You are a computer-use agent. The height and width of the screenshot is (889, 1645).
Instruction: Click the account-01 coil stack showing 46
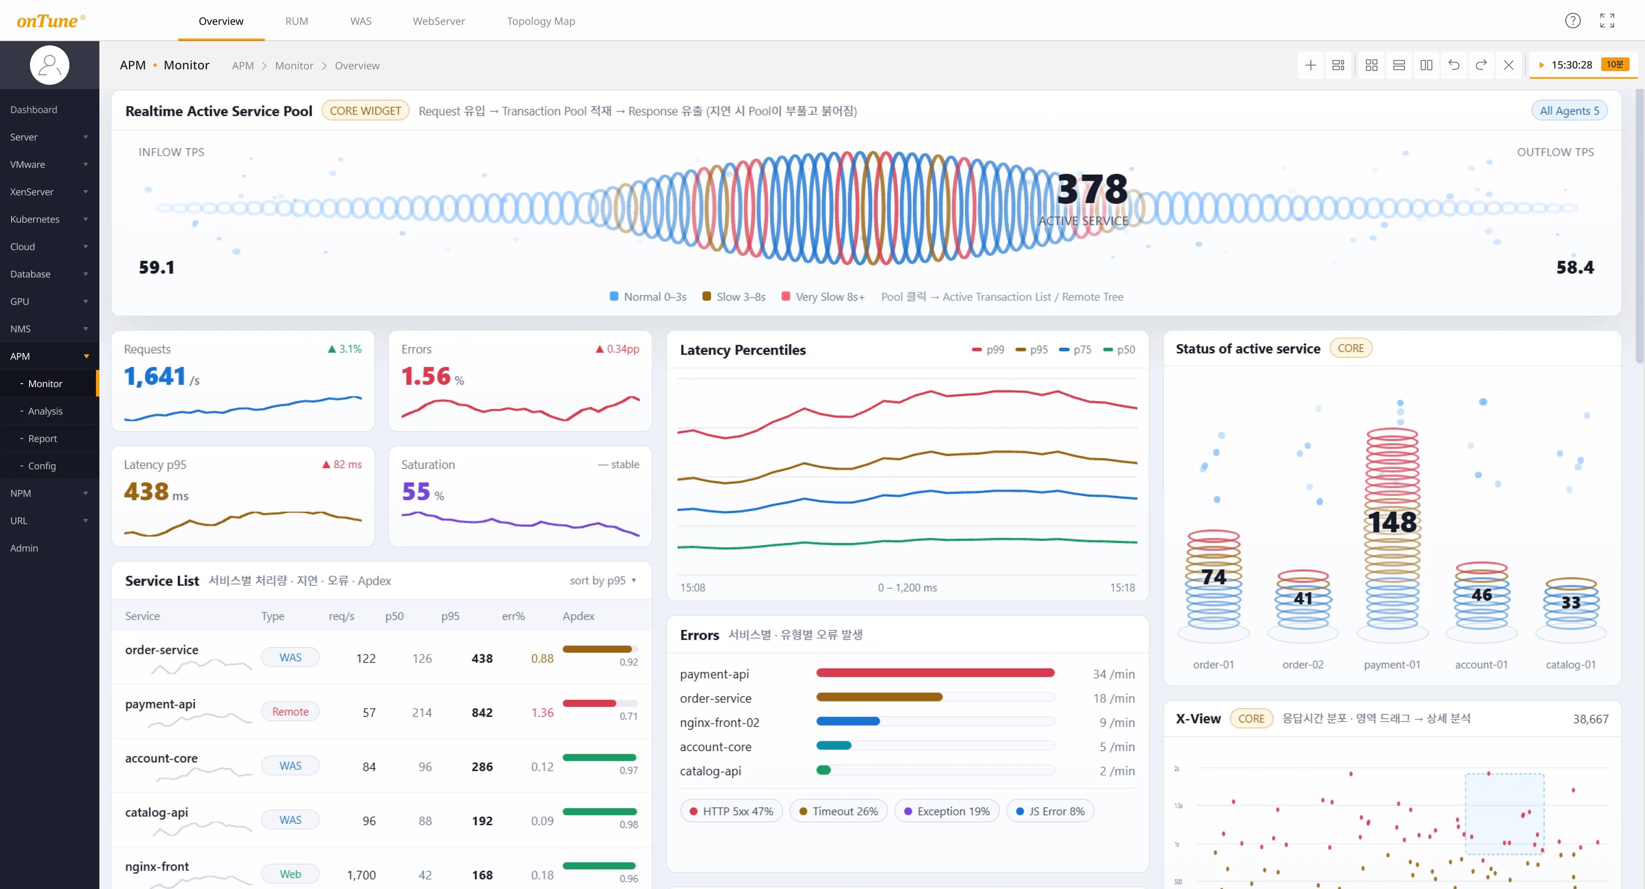click(1481, 596)
